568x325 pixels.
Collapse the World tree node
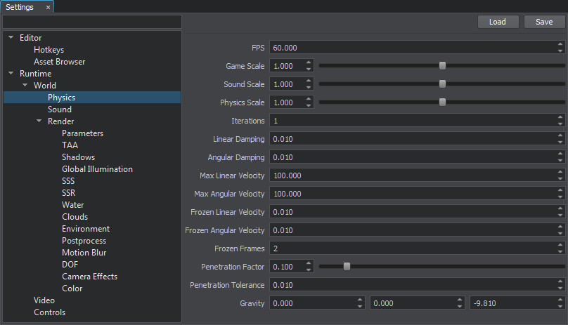(25, 85)
